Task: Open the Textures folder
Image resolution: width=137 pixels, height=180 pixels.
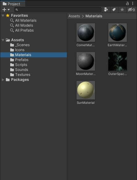Action: point(23,74)
